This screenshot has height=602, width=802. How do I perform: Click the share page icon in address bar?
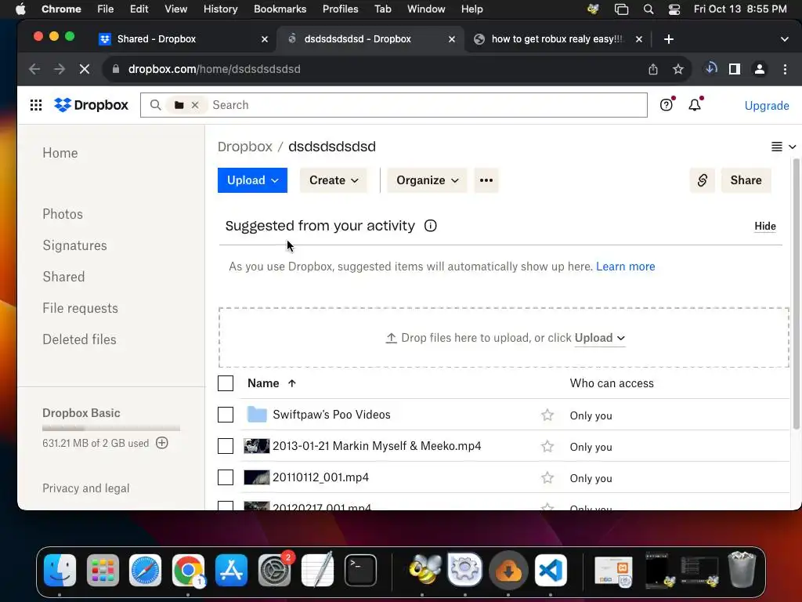(x=653, y=69)
